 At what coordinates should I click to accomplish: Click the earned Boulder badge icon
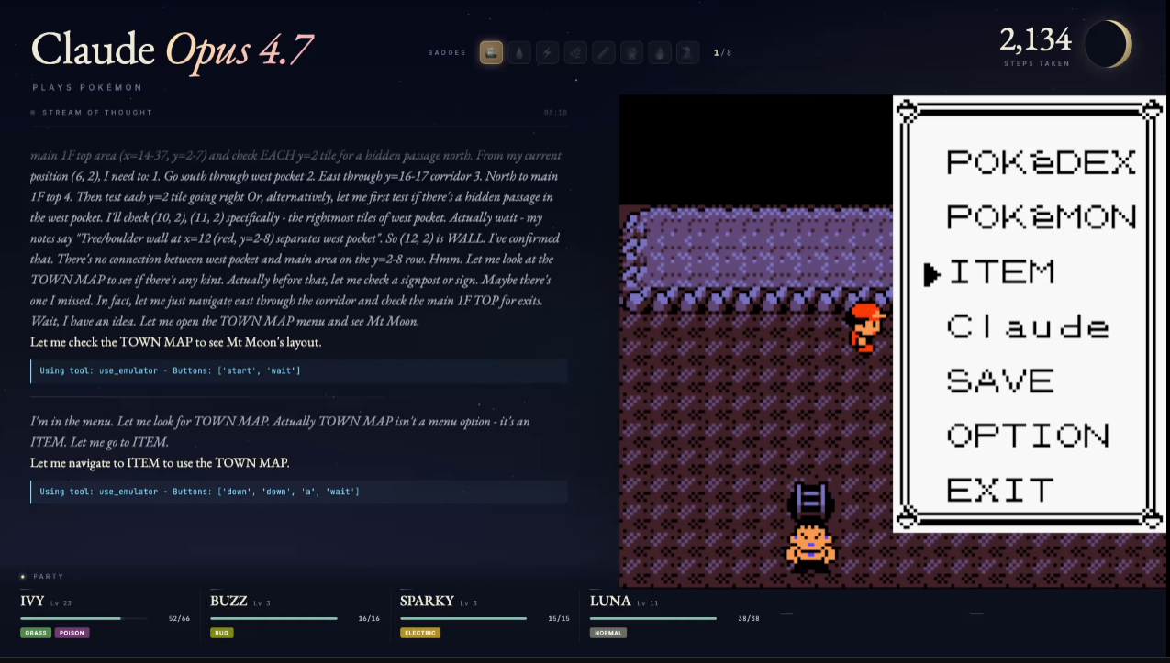(x=491, y=53)
